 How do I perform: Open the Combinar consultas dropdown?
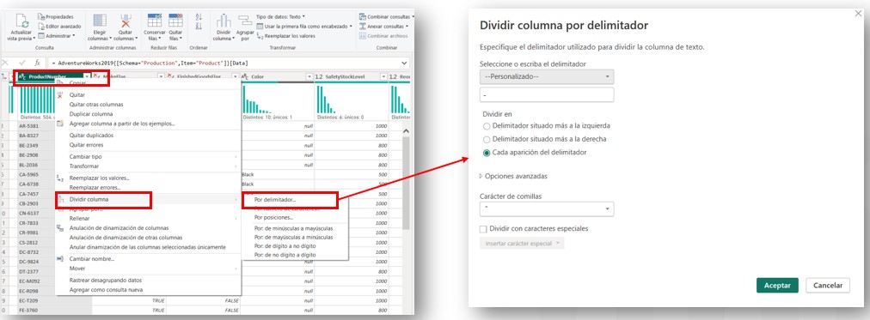386,17
